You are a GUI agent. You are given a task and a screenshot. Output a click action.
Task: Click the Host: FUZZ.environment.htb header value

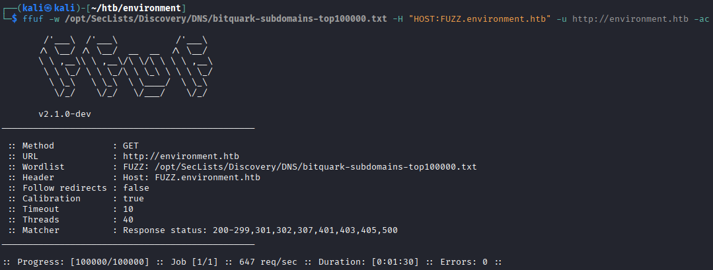pyautogui.click(x=191, y=178)
